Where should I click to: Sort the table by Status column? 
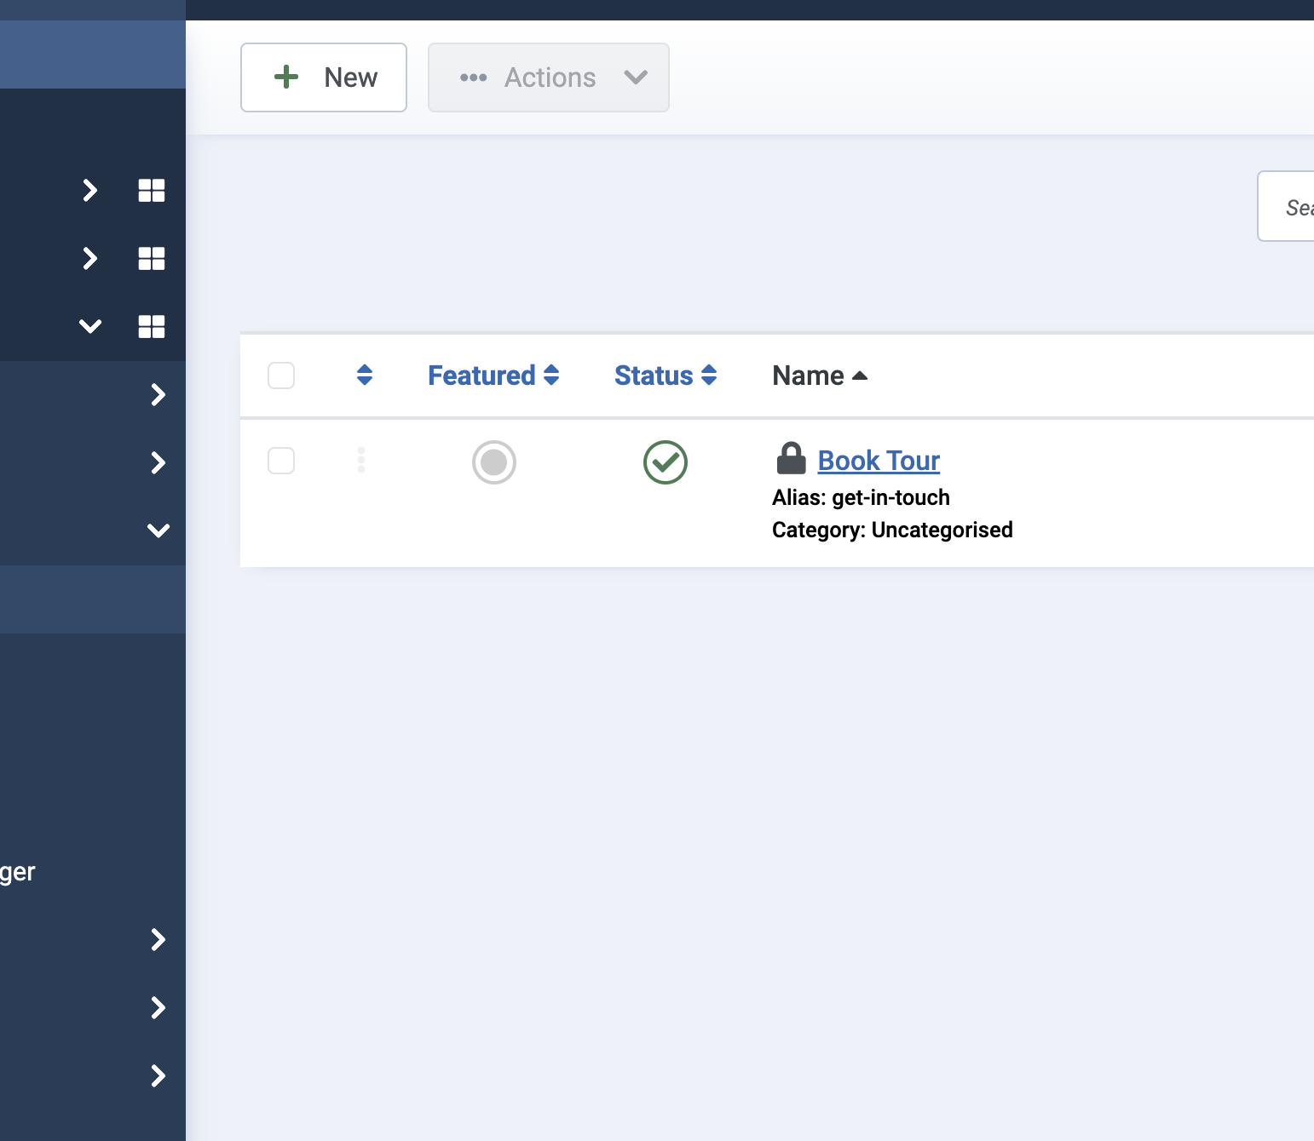tap(665, 376)
